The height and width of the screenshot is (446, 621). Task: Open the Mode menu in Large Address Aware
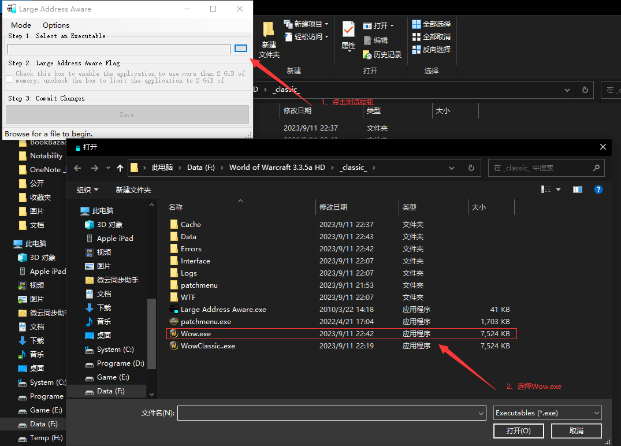(21, 25)
